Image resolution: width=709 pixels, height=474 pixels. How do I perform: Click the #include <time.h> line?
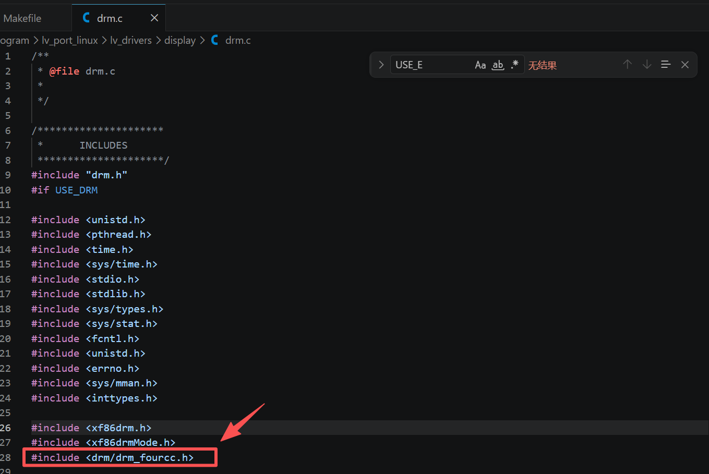coord(82,249)
